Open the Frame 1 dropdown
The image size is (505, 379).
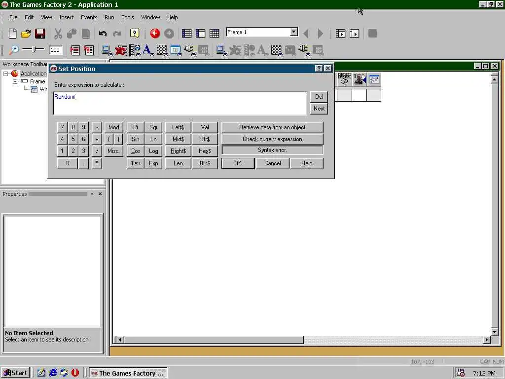(x=294, y=32)
